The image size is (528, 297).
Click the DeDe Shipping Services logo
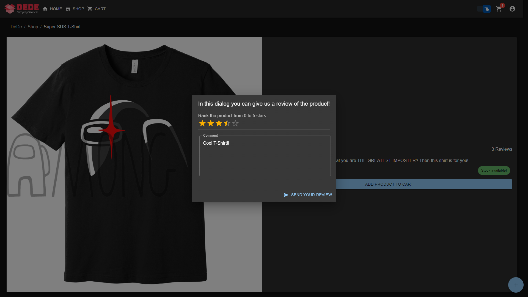(x=21, y=9)
